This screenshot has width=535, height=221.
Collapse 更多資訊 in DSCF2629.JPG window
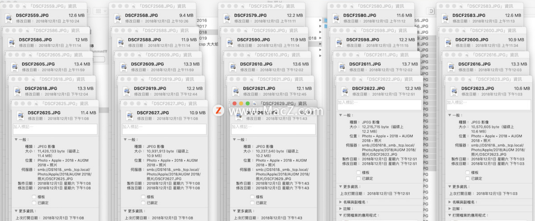[234, 211]
